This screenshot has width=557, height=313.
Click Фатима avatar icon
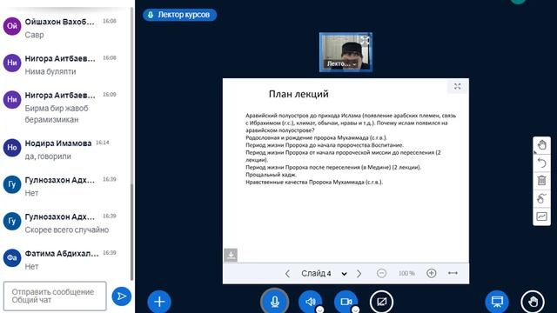[12, 257]
